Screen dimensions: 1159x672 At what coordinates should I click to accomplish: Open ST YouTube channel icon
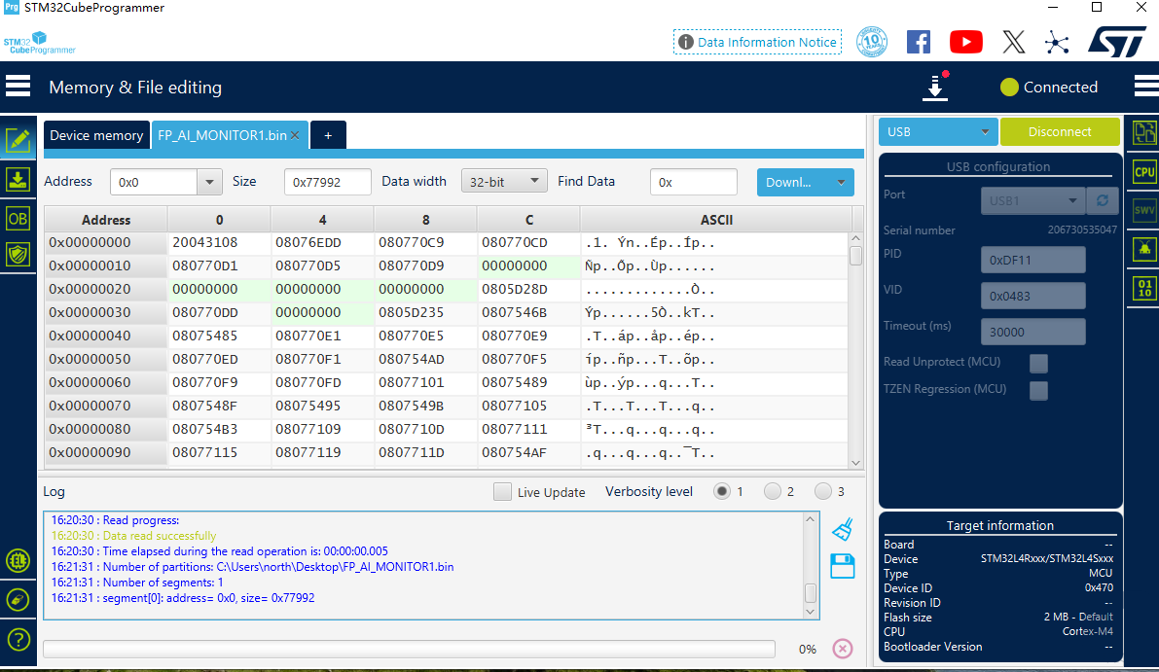tap(965, 42)
